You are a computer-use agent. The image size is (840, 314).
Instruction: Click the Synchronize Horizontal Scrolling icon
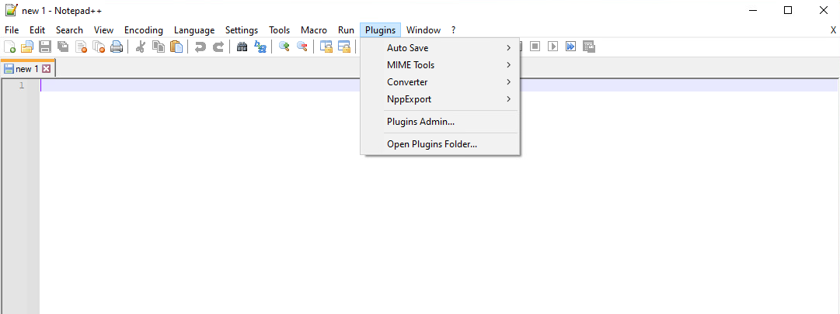343,47
